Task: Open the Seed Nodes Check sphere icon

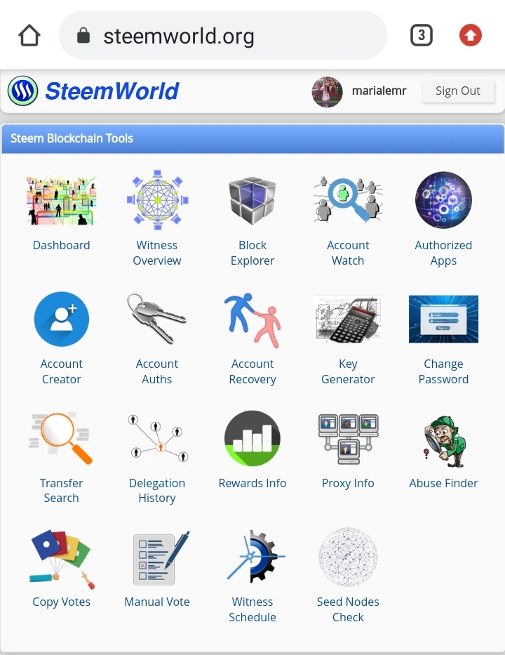Action: point(348,557)
